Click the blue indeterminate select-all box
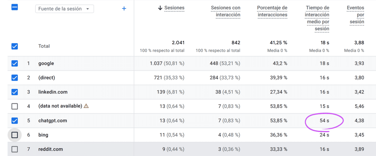The image size is (376, 156). (x=14, y=7)
